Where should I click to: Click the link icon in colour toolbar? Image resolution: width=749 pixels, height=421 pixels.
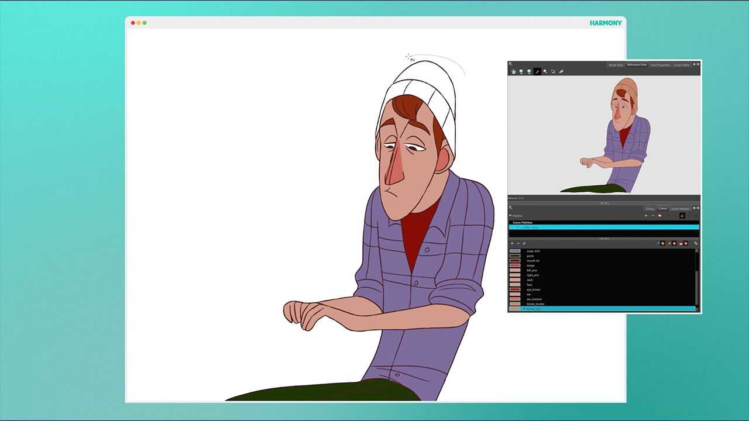pyautogui.click(x=696, y=243)
